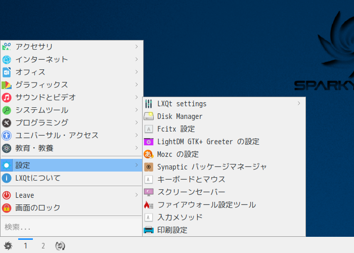Open the Sparky start menu button

pos(8,245)
